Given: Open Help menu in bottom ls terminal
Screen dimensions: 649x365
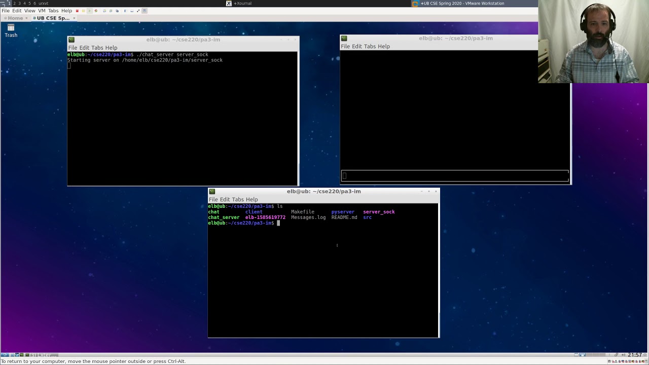Looking at the screenshot, I should coord(252,199).
